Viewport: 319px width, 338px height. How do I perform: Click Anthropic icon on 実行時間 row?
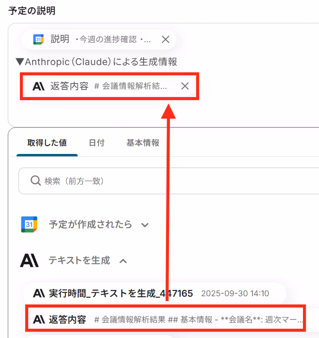tap(39, 293)
